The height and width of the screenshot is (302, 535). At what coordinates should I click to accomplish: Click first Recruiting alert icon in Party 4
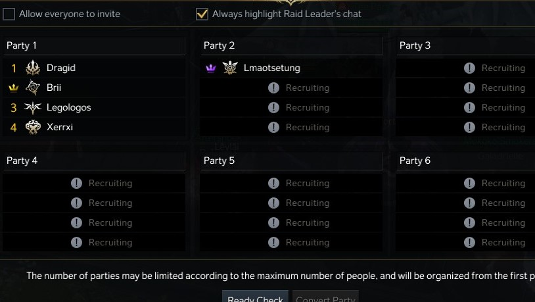click(76, 184)
